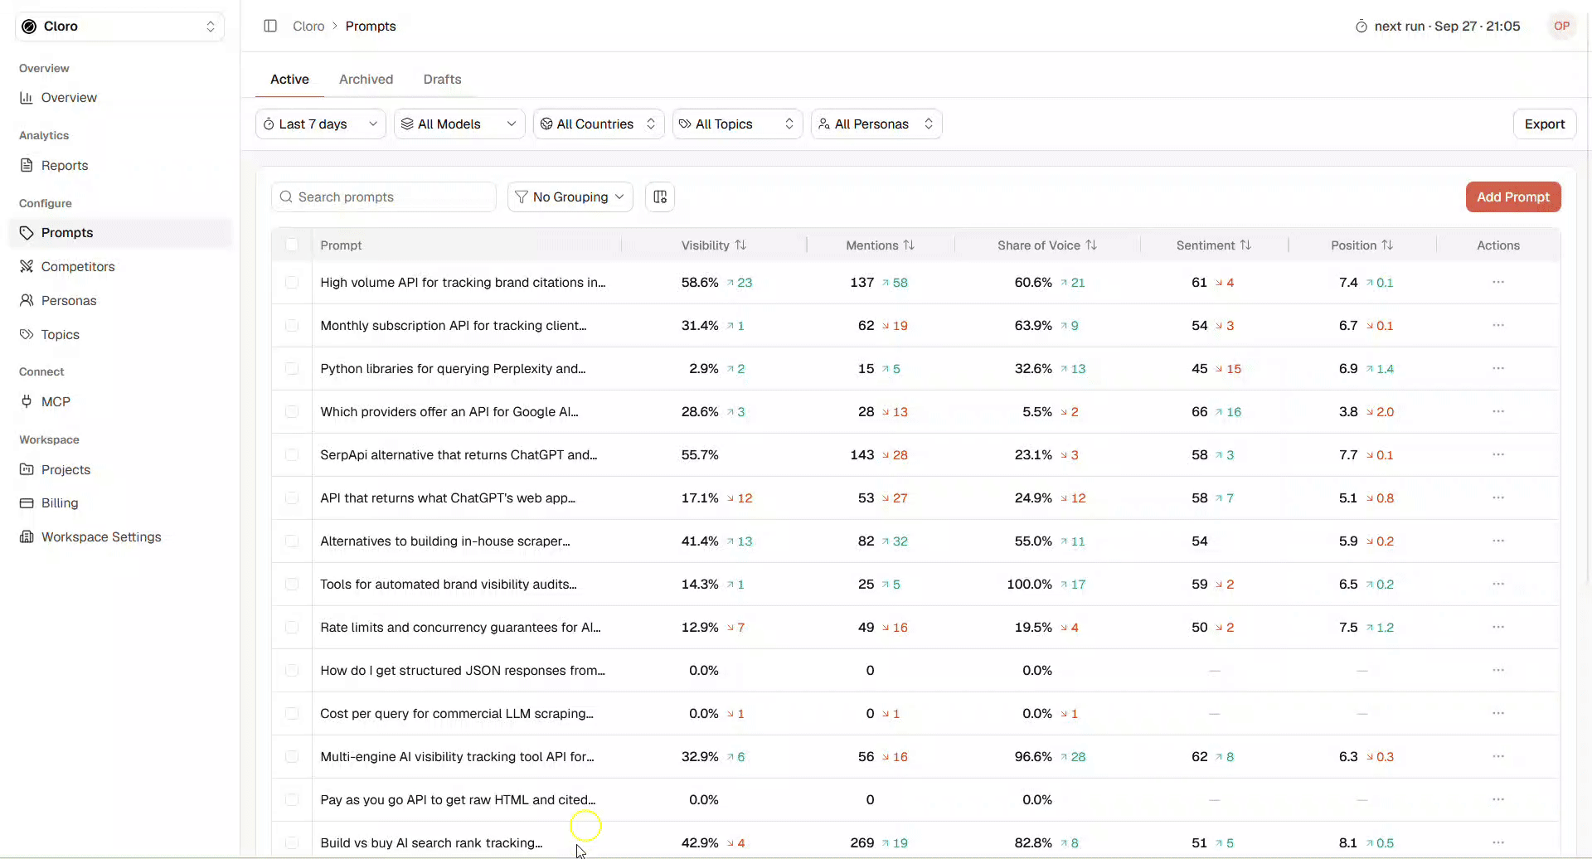Check the Tools for automated brand row
This screenshot has height=859, width=1592.
(x=292, y=584)
